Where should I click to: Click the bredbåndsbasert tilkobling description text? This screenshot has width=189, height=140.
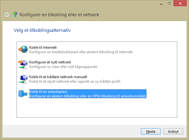click(81, 52)
